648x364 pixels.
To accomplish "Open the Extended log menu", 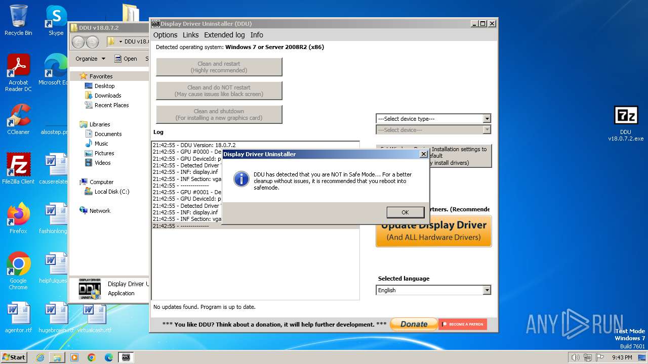I will (224, 35).
